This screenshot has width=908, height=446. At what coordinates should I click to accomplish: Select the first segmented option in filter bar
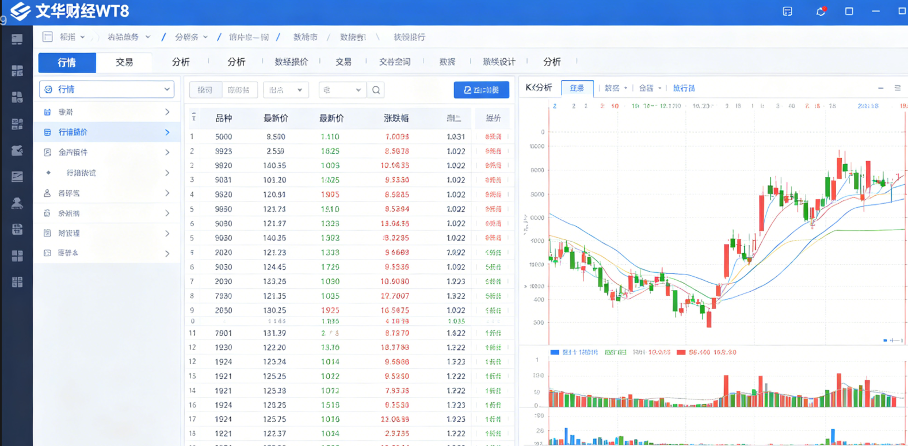[205, 90]
